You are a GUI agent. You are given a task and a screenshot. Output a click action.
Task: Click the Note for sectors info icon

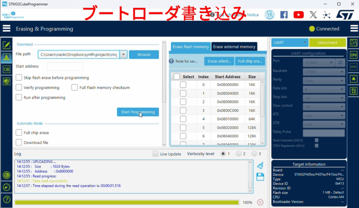pos(171,61)
